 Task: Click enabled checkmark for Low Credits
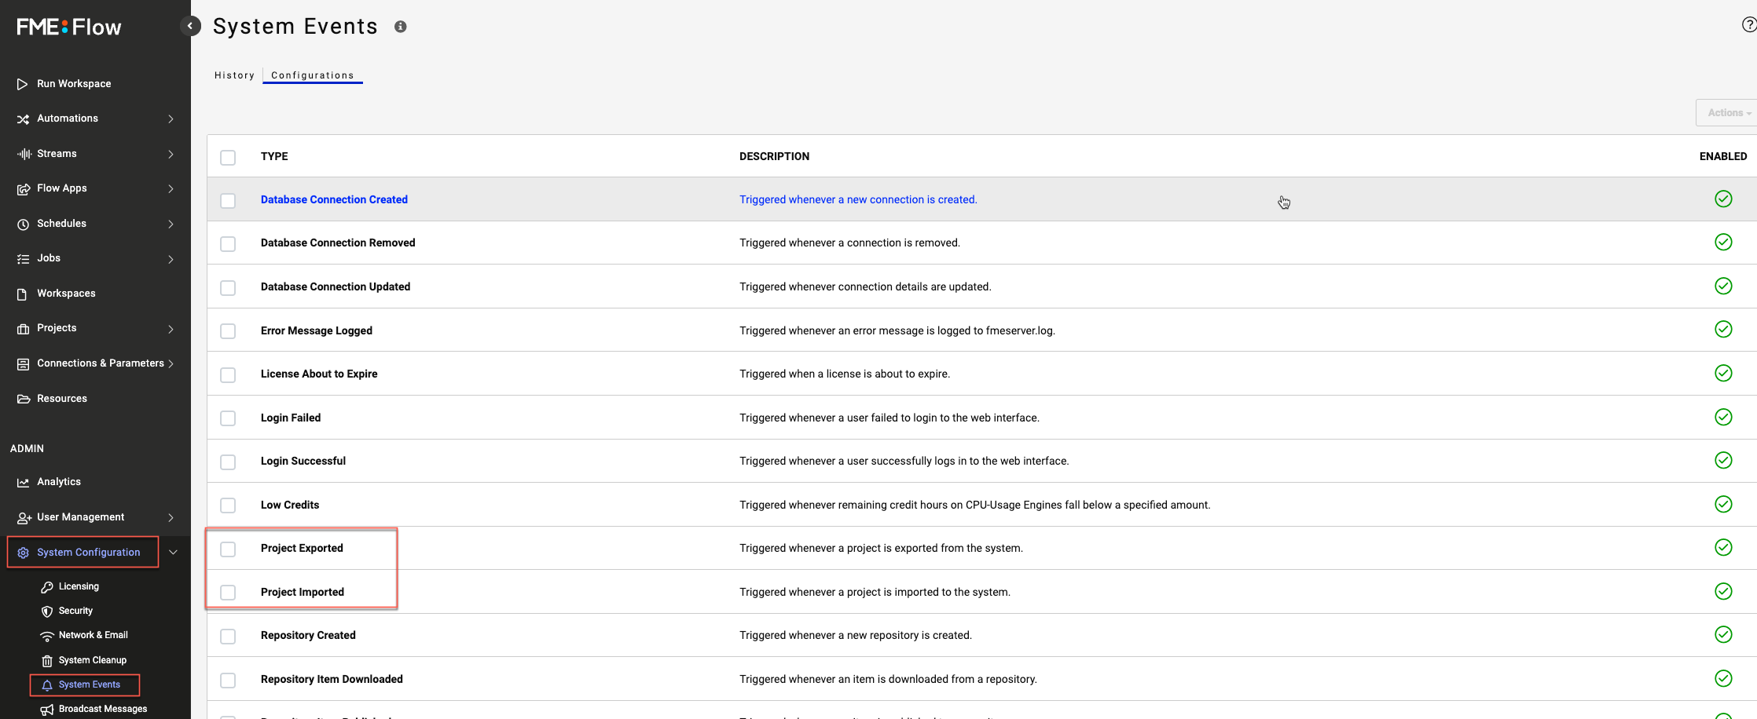click(x=1722, y=504)
